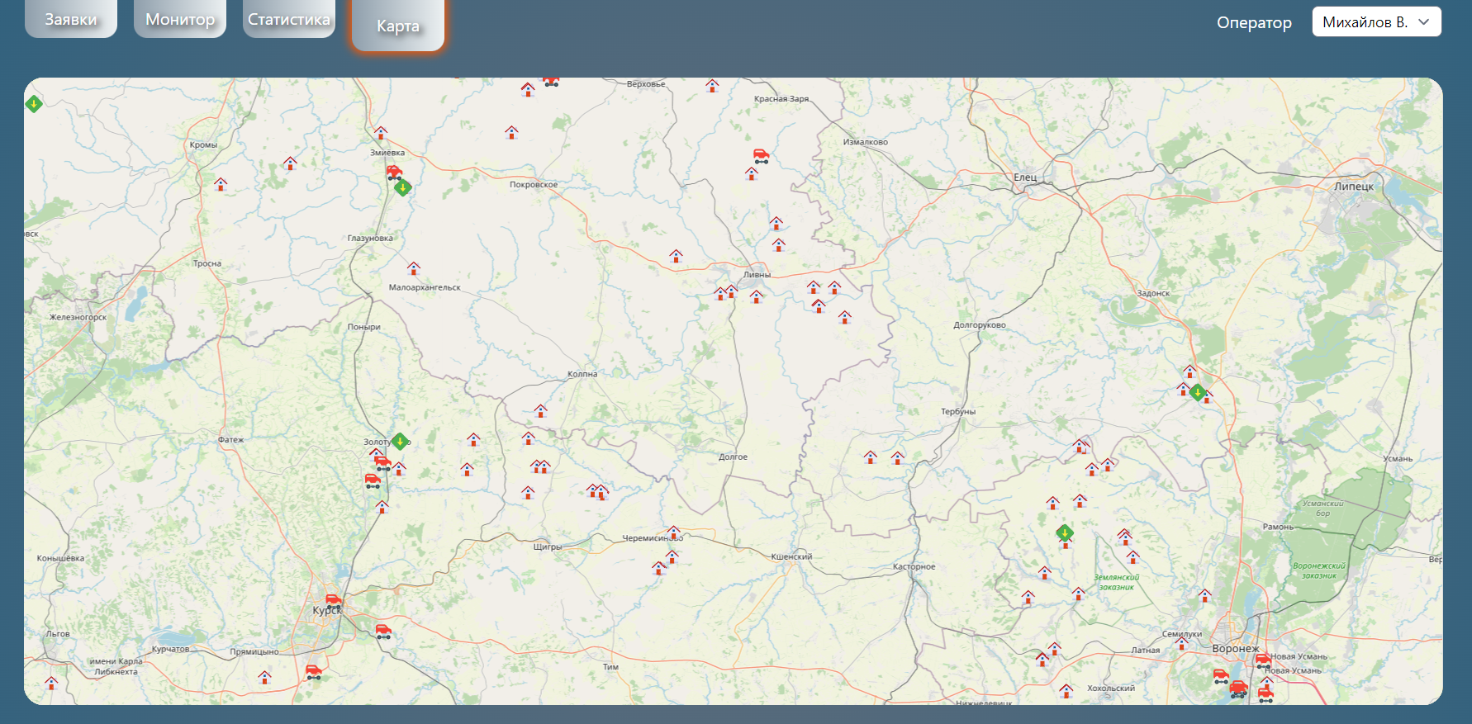The image size is (1472, 724).
Task: Select the green diamond marker below Змиёвка
Action: tap(402, 187)
